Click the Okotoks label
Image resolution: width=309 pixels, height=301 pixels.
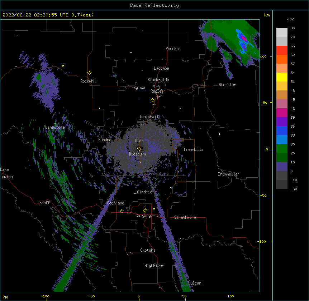(x=148, y=250)
